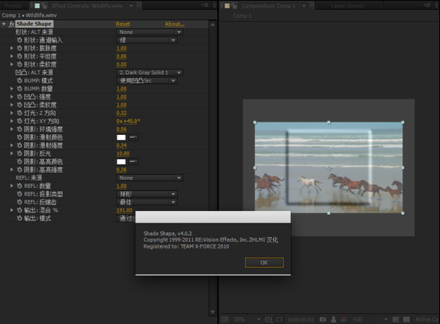The width and height of the screenshot is (440, 324).
Task: Toggle stopwatch for 形状: 通道输入
Action: [19, 40]
